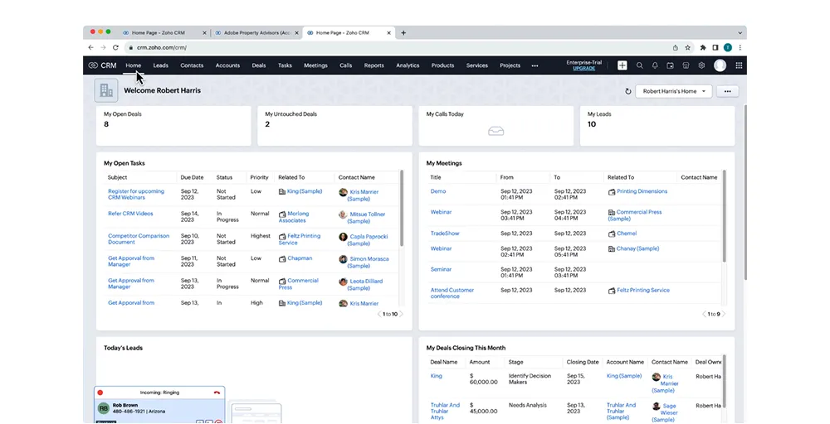Click the red hang-up phone icon

point(217,393)
